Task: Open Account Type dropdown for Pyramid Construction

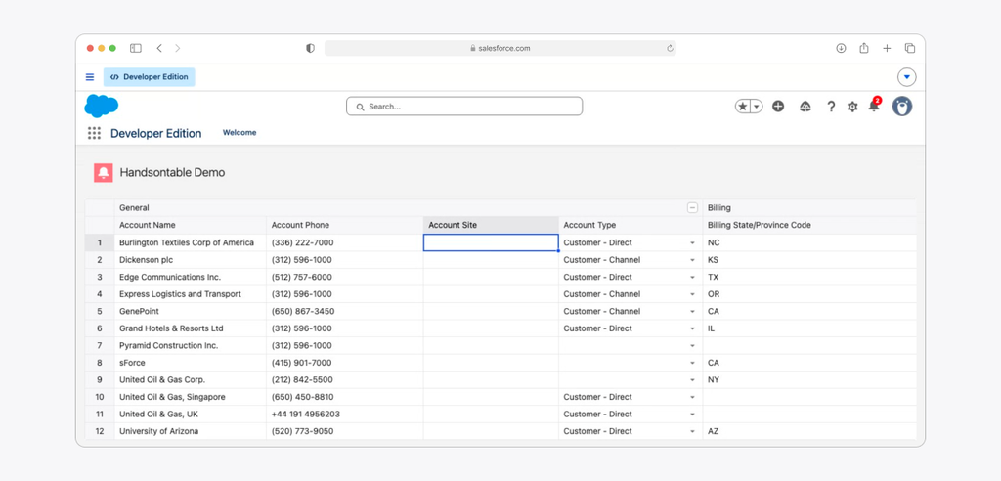Action: [692, 346]
